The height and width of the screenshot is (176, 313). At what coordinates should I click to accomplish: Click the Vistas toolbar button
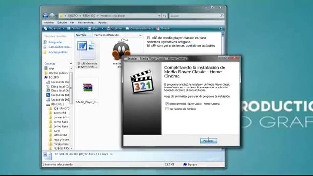[74, 28]
